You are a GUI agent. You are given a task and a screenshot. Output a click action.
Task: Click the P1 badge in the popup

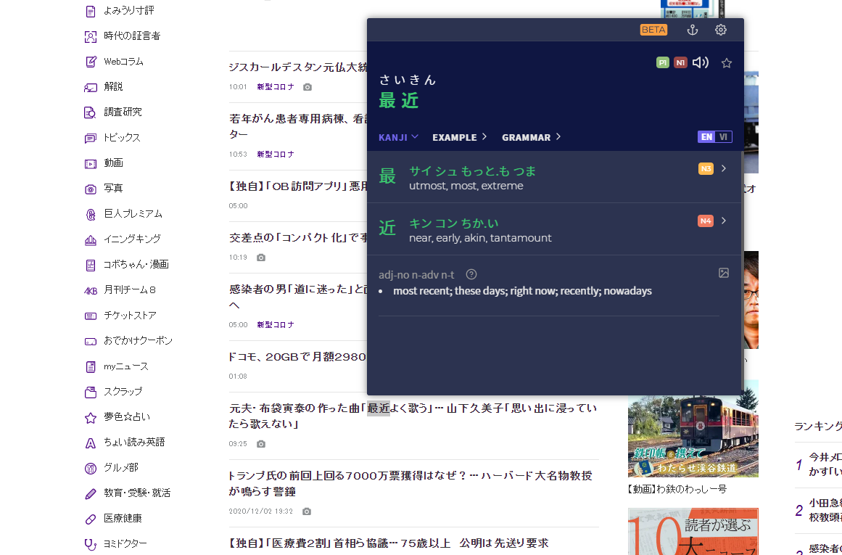click(663, 63)
